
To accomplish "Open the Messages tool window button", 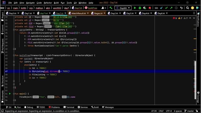I will click(x=108, y=107).
